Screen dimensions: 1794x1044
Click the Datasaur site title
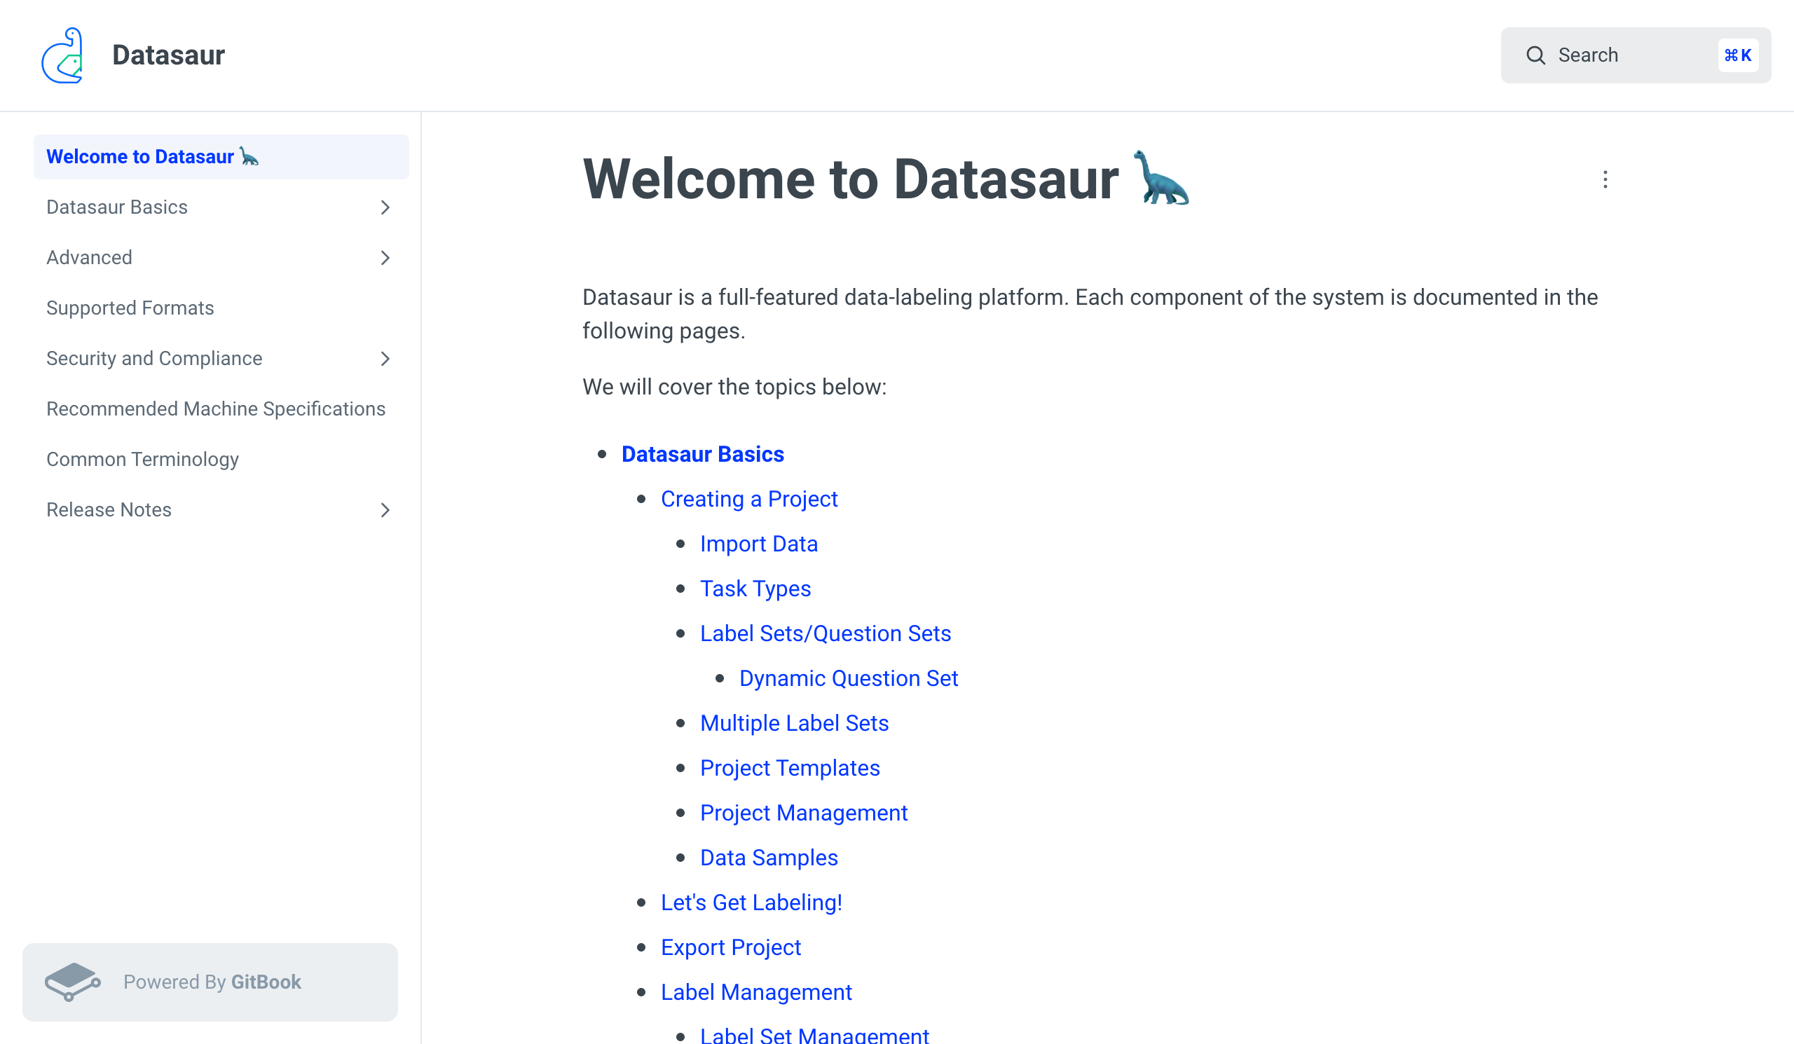point(168,55)
